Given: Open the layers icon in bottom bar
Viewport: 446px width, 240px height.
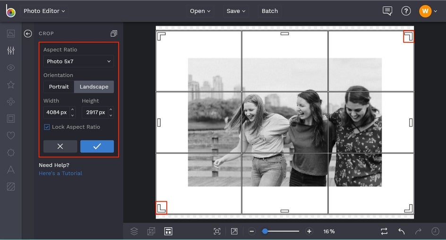Looking at the screenshot, I should click(134, 231).
